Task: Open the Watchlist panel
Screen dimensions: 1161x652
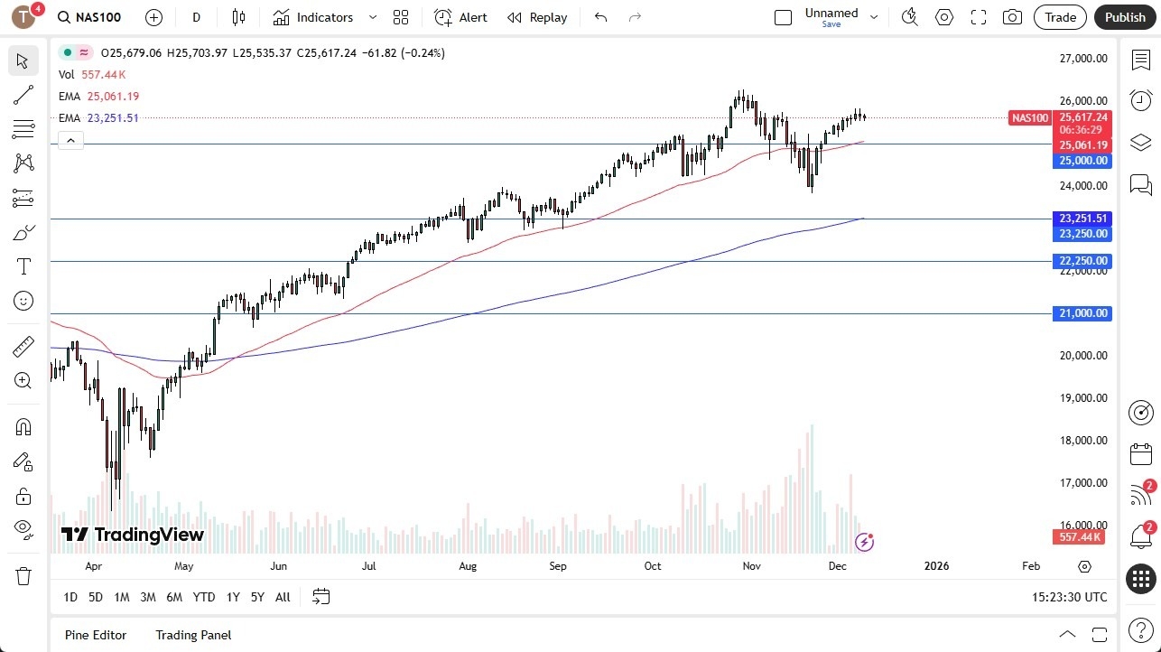Action: coord(1141,59)
